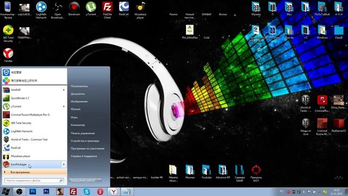
Task: Click the Windows Start orb
Action: pos(5,191)
